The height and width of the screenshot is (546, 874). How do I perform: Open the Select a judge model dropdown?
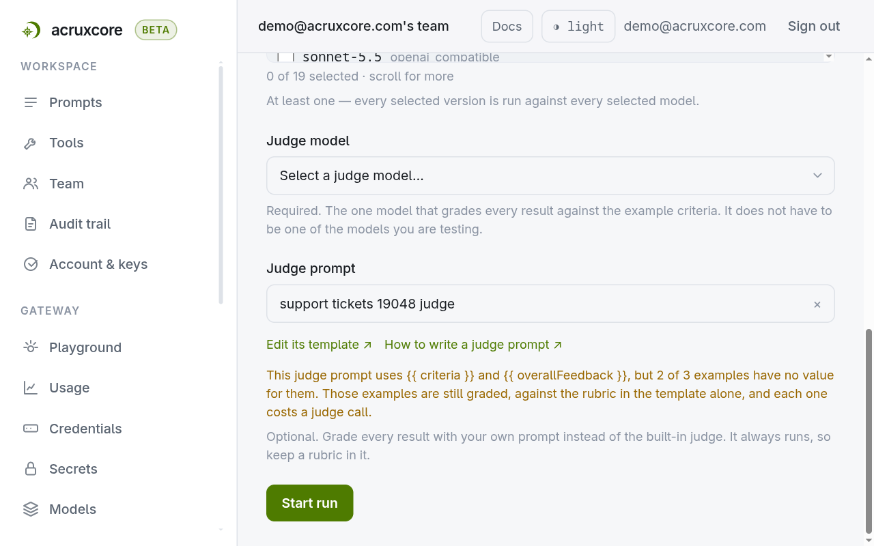pos(550,175)
